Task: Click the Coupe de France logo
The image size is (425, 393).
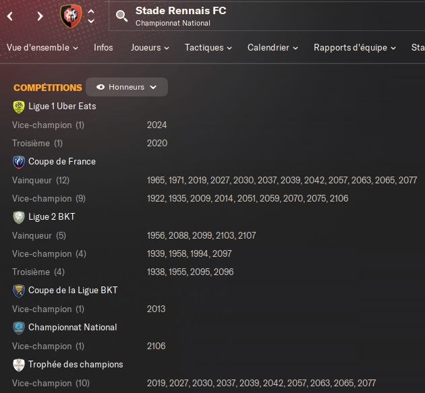Action: pos(18,162)
